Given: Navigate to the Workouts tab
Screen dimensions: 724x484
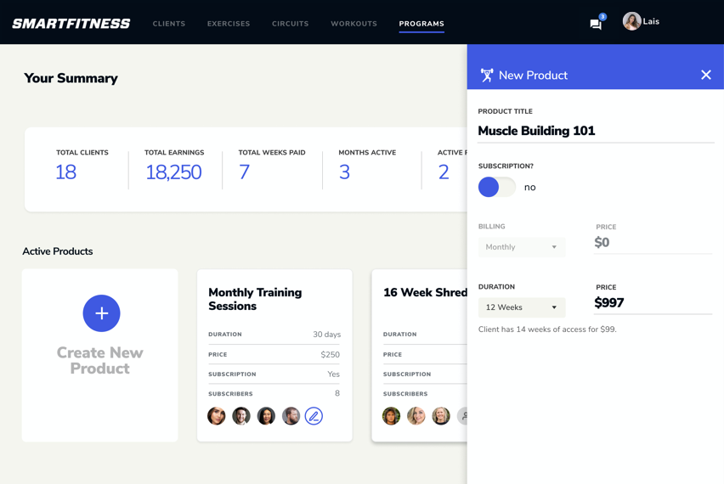Looking at the screenshot, I should [x=354, y=24].
